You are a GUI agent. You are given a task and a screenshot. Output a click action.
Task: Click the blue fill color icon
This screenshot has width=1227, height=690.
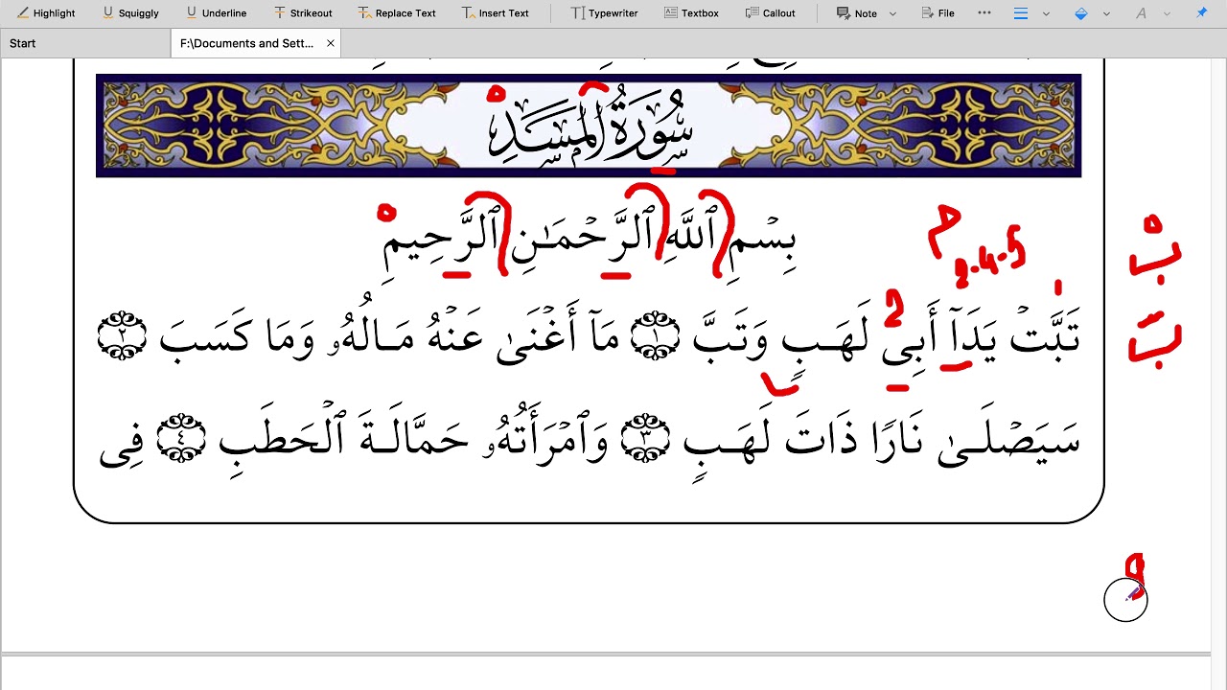pos(1081,13)
